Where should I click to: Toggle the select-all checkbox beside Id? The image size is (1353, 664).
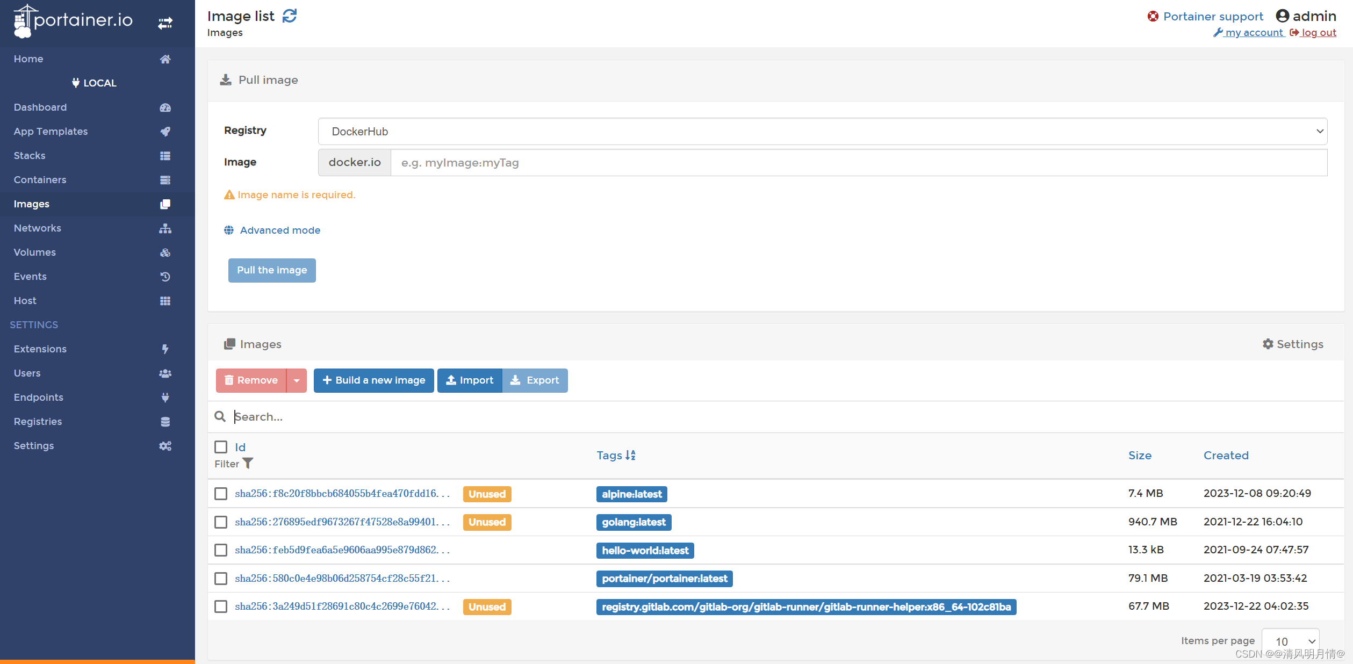coord(221,447)
